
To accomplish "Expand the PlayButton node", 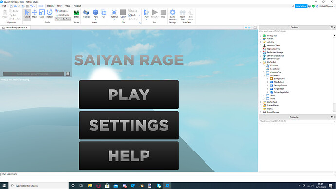I will point(268,82).
